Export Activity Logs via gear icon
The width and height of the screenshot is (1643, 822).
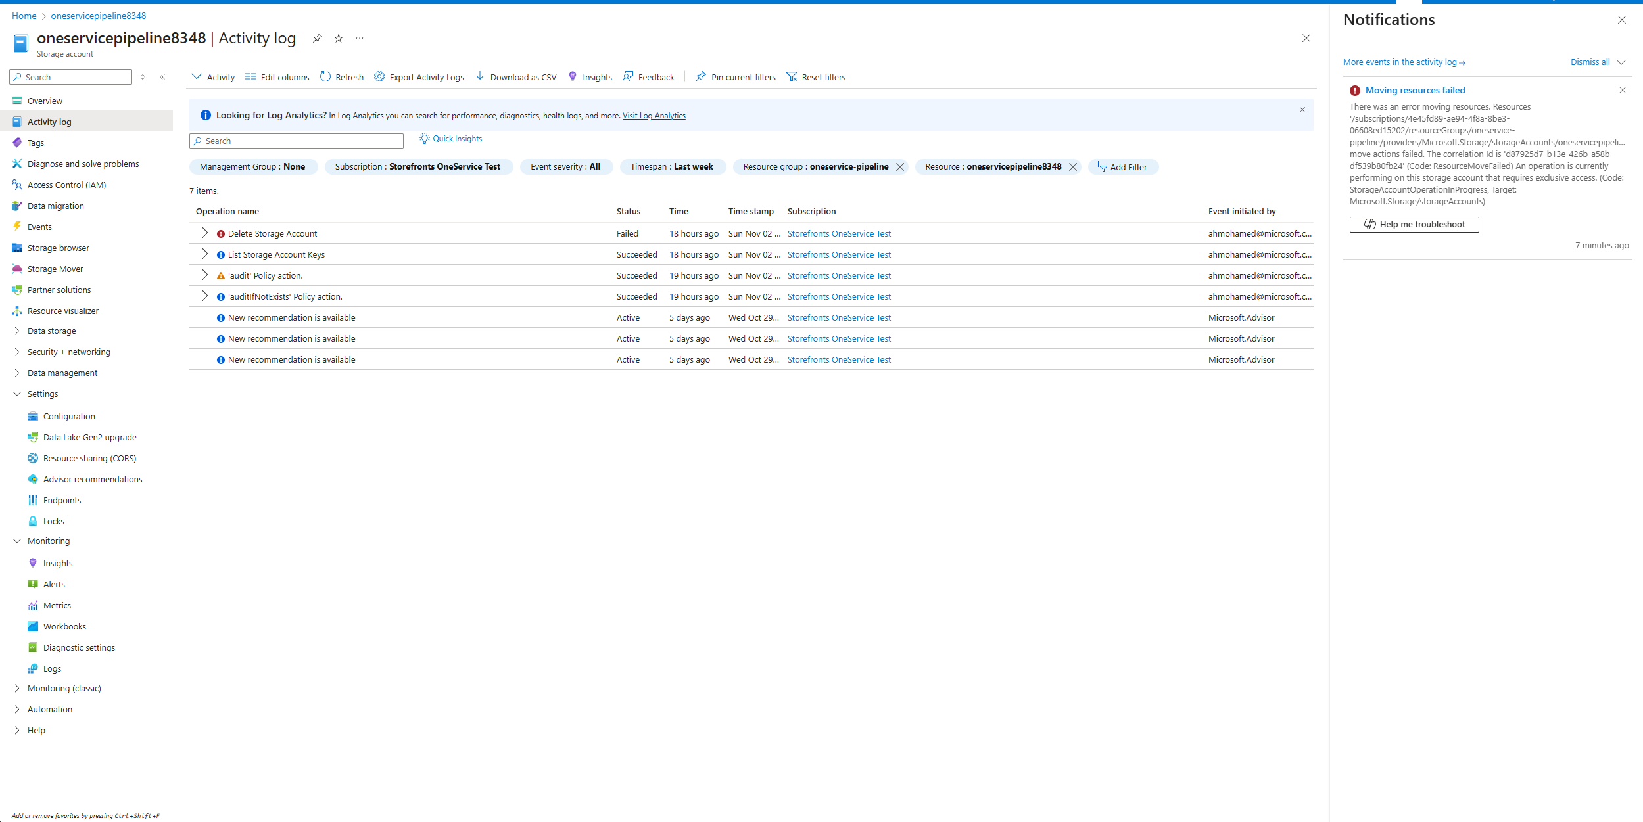pyautogui.click(x=379, y=77)
